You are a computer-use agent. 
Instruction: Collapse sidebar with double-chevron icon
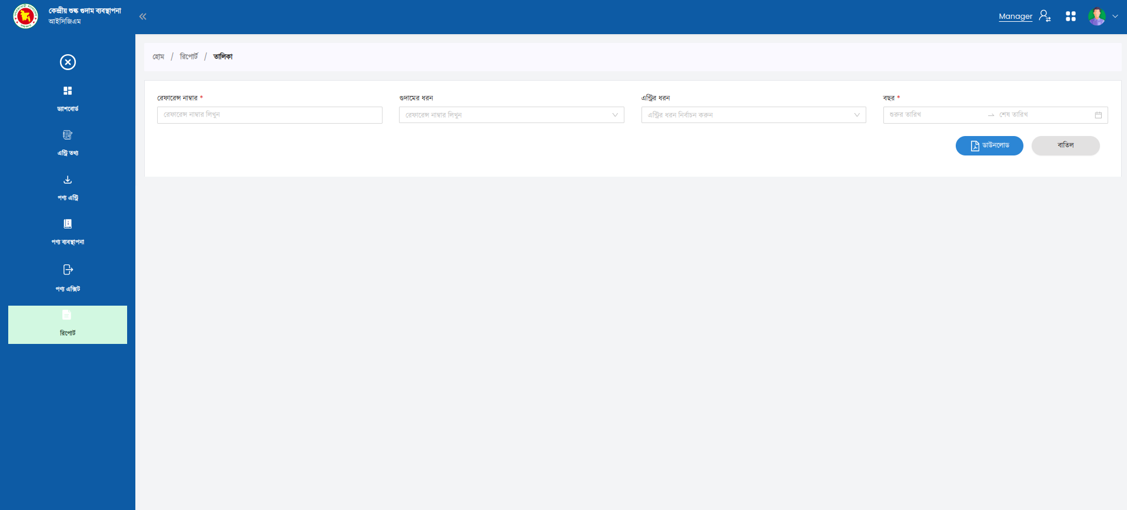[x=142, y=16]
